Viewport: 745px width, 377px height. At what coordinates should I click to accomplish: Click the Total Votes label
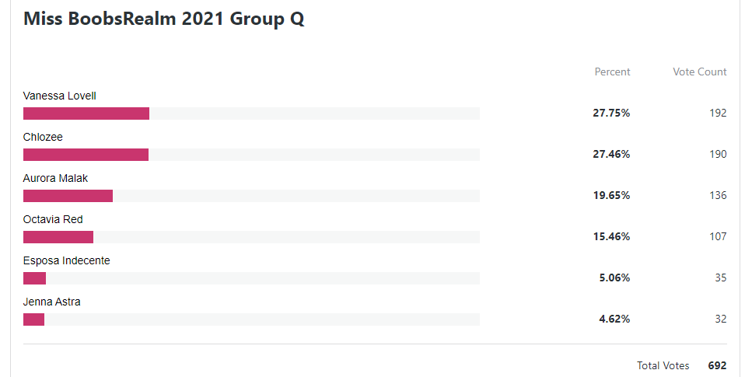(x=663, y=365)
